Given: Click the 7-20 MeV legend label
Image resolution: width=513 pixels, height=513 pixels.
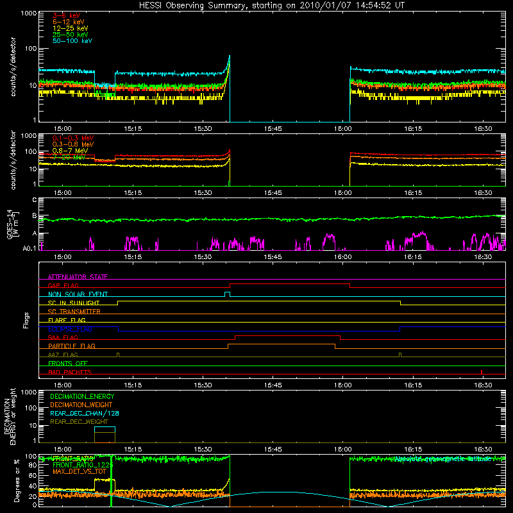Looking at the screenshot, I should (69, 157).
